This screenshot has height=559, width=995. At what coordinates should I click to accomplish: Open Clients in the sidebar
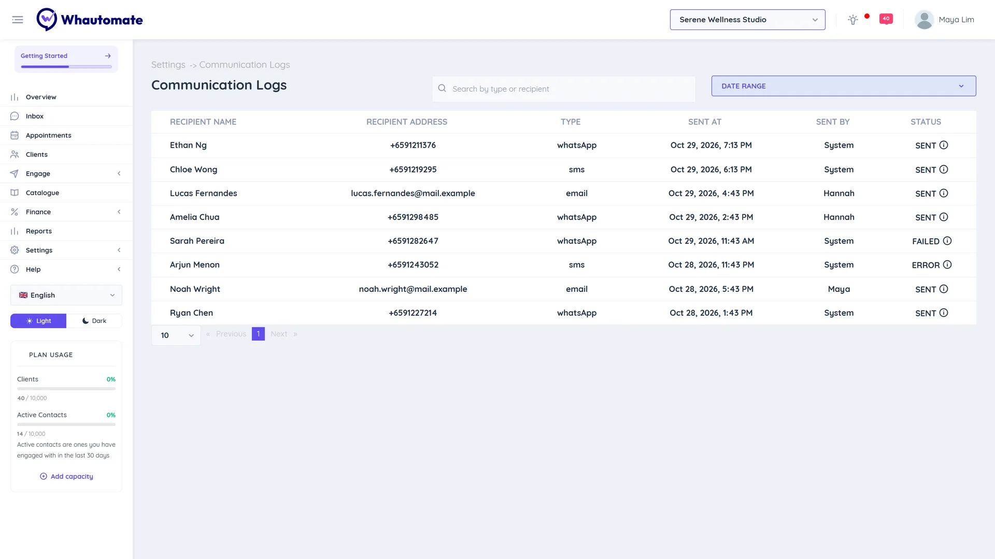pos(66,154)
